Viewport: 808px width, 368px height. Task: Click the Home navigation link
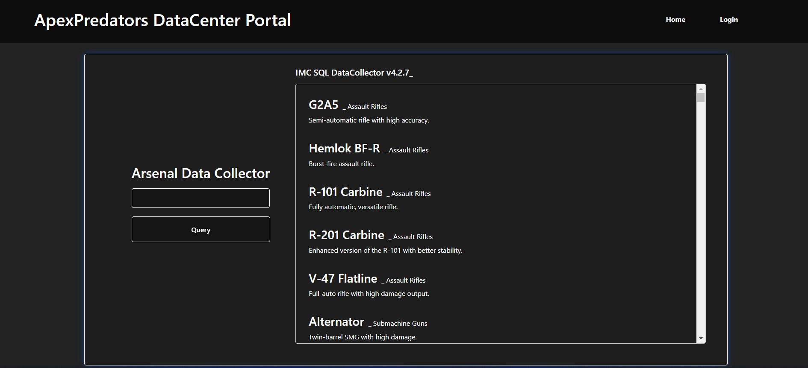(x=675, y=20)
